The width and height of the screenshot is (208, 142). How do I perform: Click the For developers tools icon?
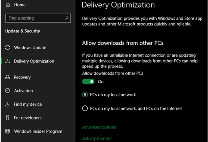pos(8,118)
